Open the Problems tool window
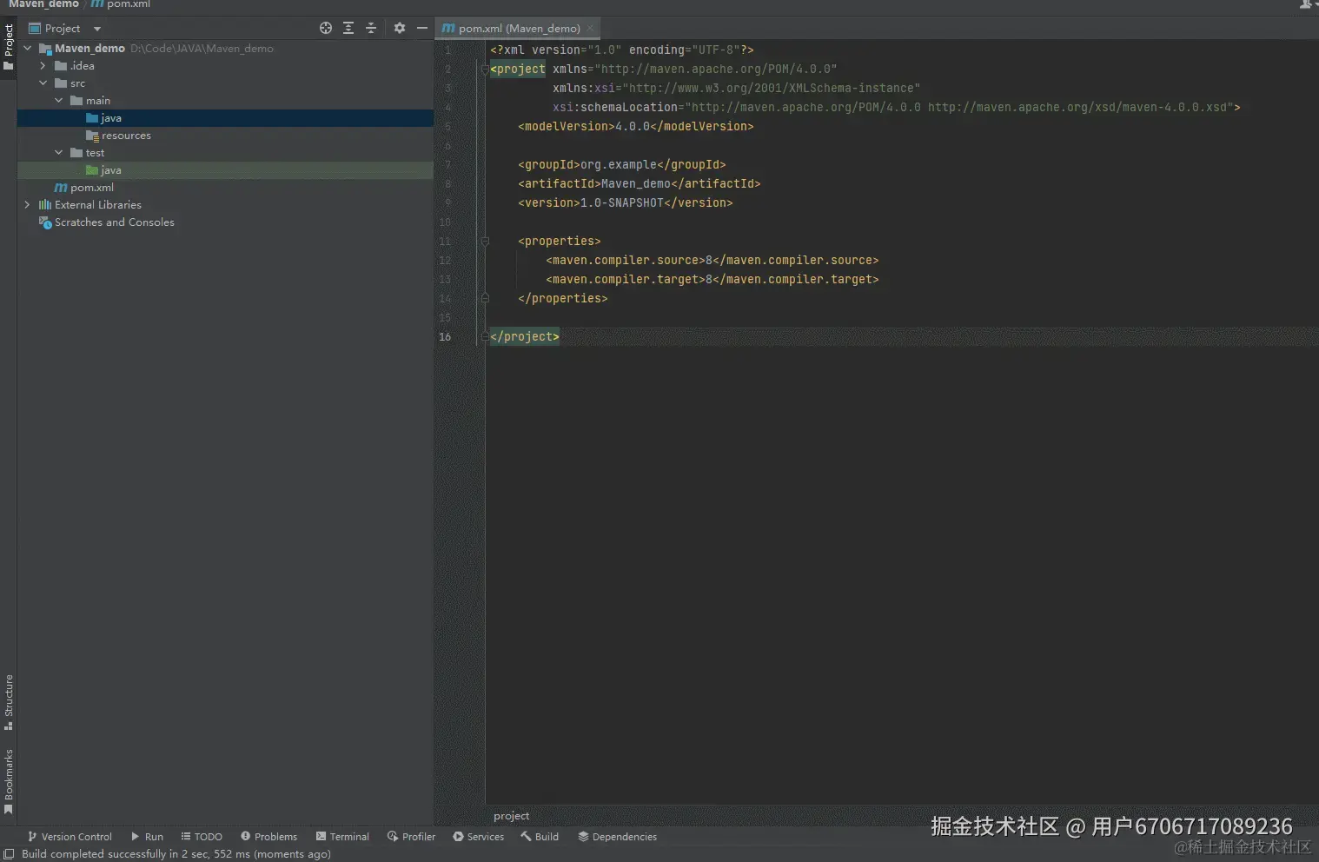 point(268,837)
